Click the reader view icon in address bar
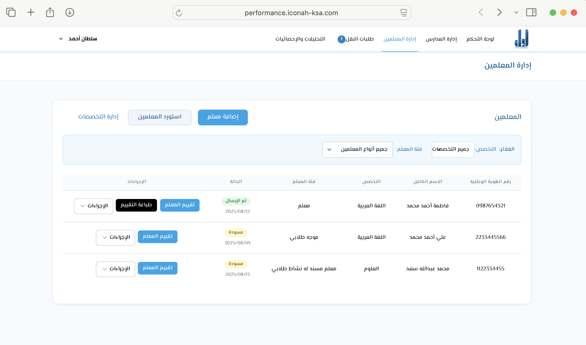This screenshot has height=345, width=586. click(404, 13)
